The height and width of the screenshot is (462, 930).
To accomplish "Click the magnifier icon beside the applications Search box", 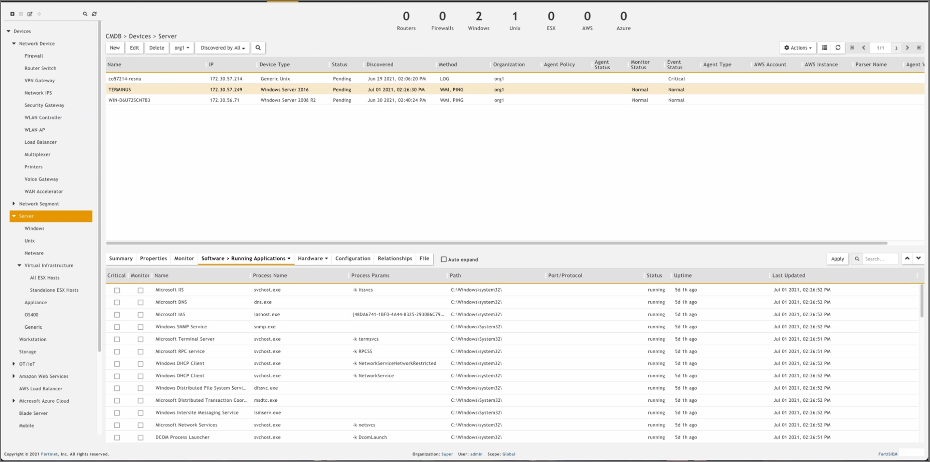I will tap(857, 259).
